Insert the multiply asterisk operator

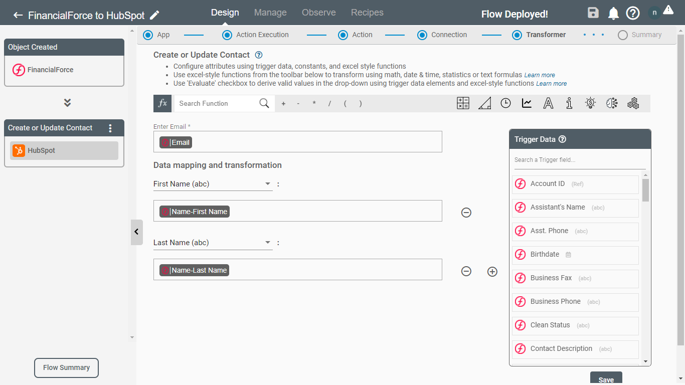(x=314, y=104)
